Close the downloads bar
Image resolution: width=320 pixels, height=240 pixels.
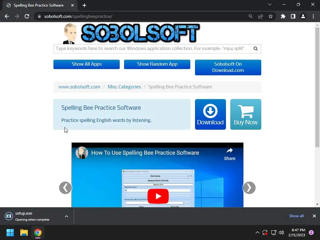(x=314, y=216)
